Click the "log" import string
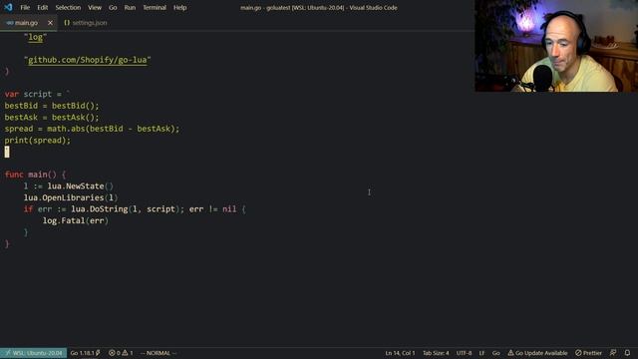Viewport: 638px width, 359px height. [x=36, y=37]
